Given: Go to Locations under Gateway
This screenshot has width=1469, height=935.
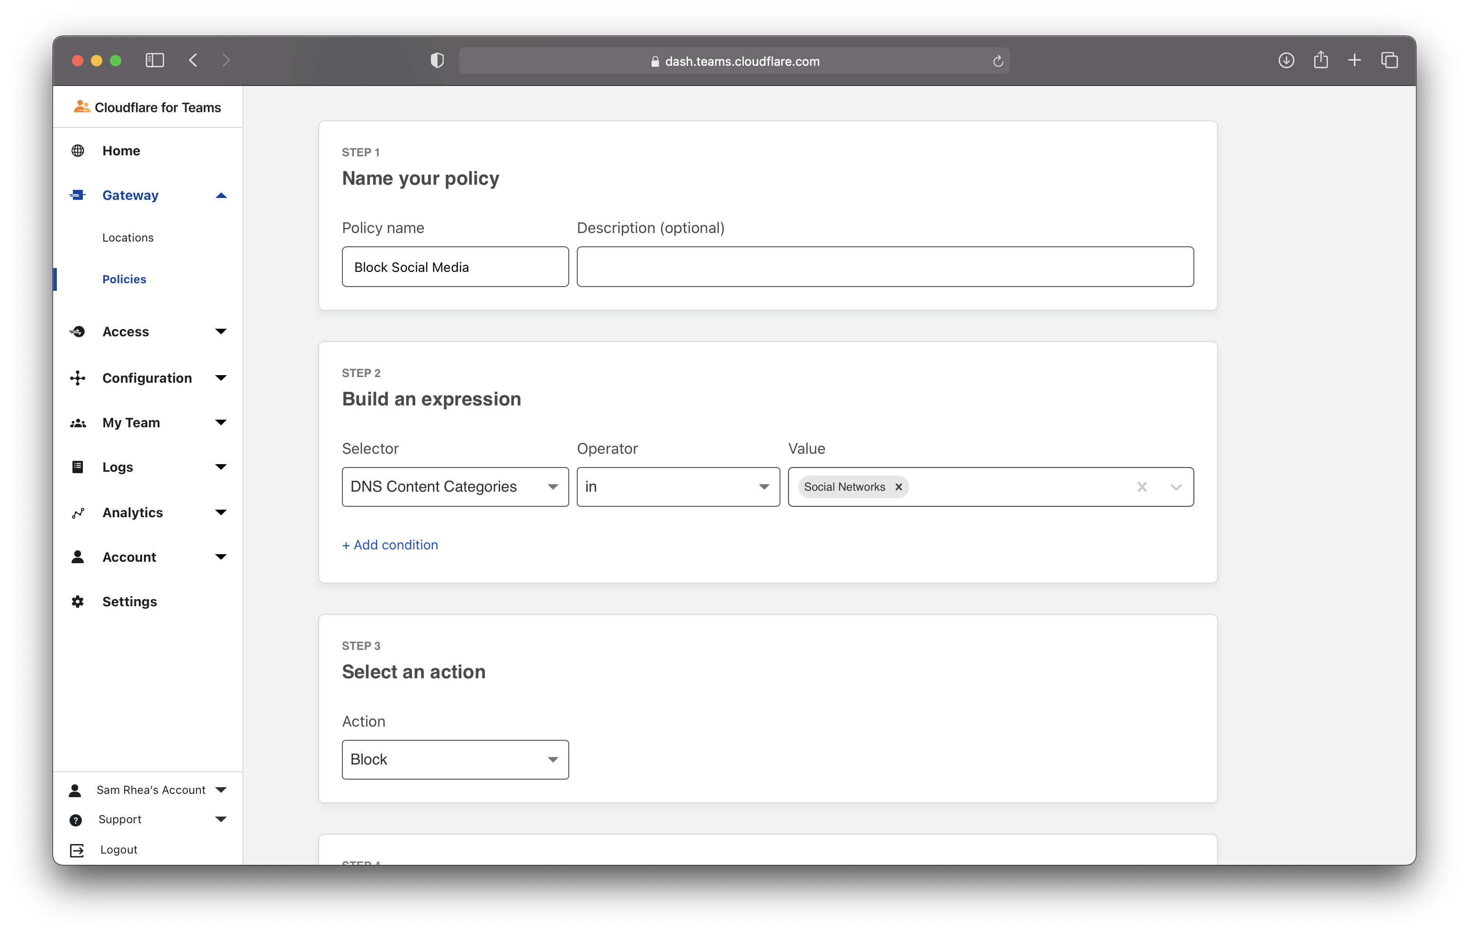Looking at the screenshot, I should [128, 238].
